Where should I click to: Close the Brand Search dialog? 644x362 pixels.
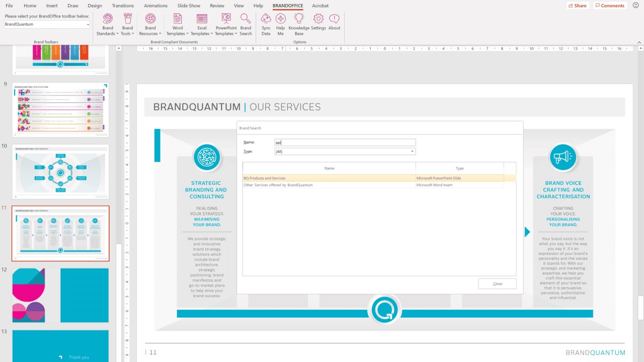(497, 284)
